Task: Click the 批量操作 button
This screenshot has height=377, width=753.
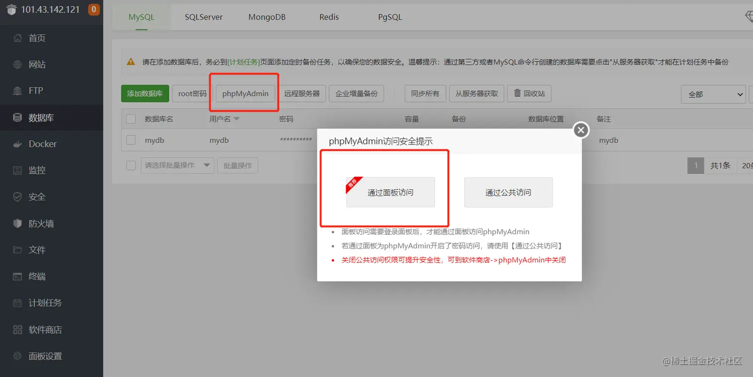Action: (x=238, y=165)
